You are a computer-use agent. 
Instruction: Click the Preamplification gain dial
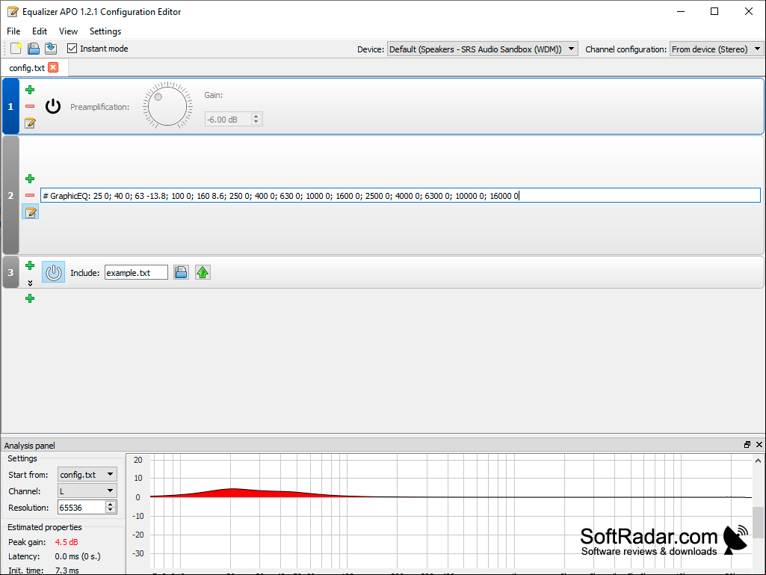pyautogui.click(x=167, y=106)
